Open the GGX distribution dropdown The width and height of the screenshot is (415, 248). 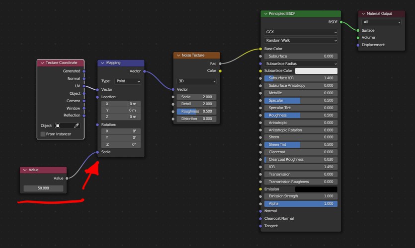click(301, 32)
